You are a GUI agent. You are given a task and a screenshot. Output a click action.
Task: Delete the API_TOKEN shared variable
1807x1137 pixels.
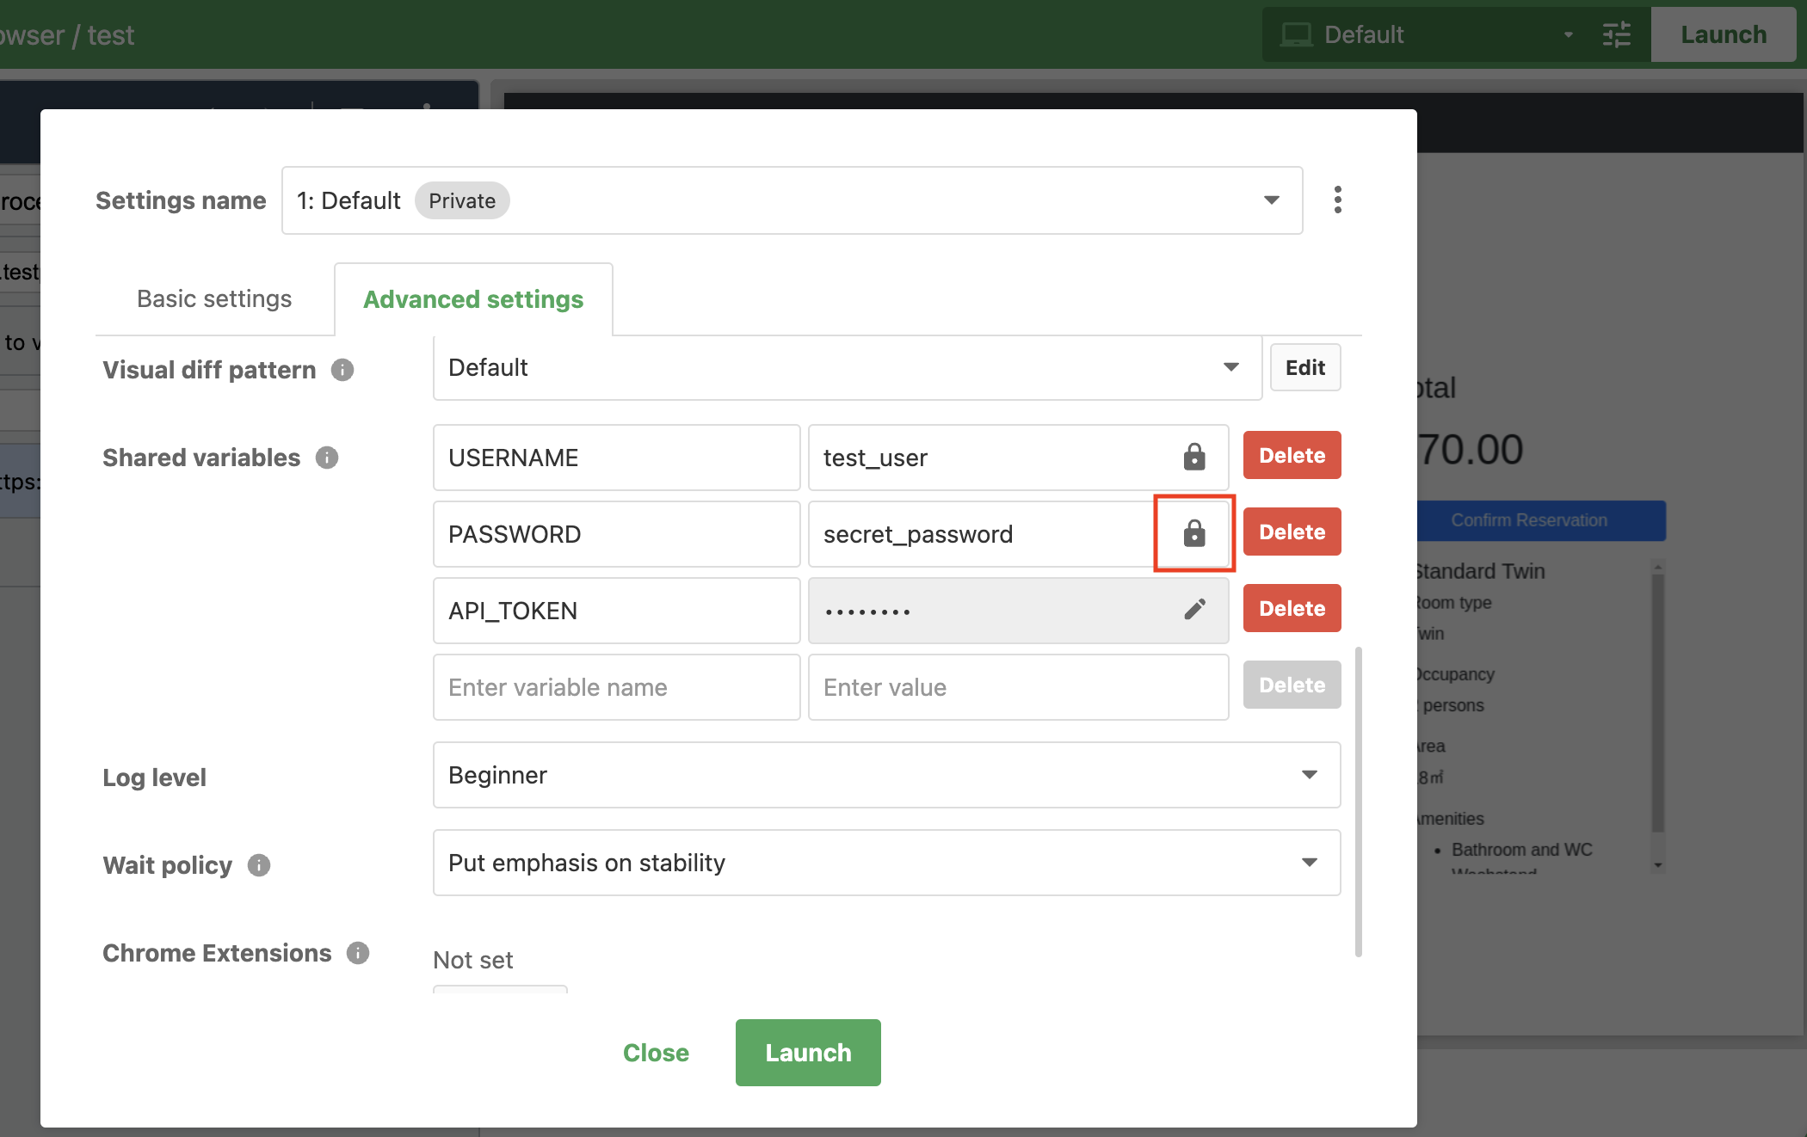tap(1292, 608)
